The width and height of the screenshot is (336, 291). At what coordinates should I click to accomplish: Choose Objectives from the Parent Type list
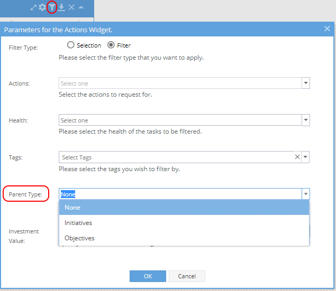184,238
